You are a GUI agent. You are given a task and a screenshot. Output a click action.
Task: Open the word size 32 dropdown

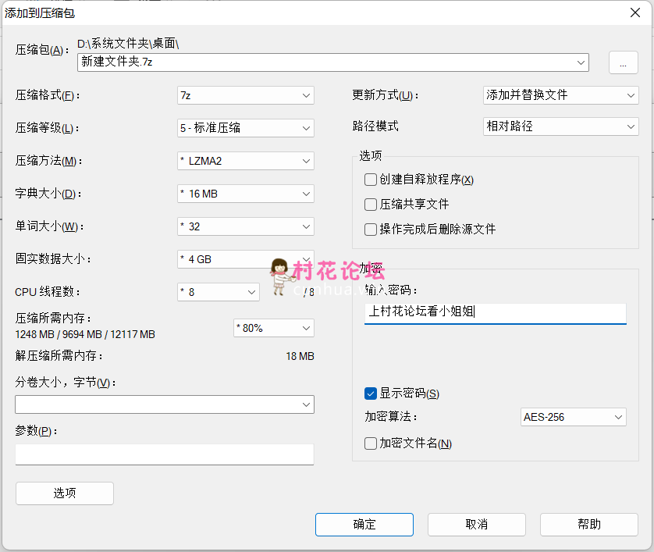pyautogui.click(x=245, y=226)
